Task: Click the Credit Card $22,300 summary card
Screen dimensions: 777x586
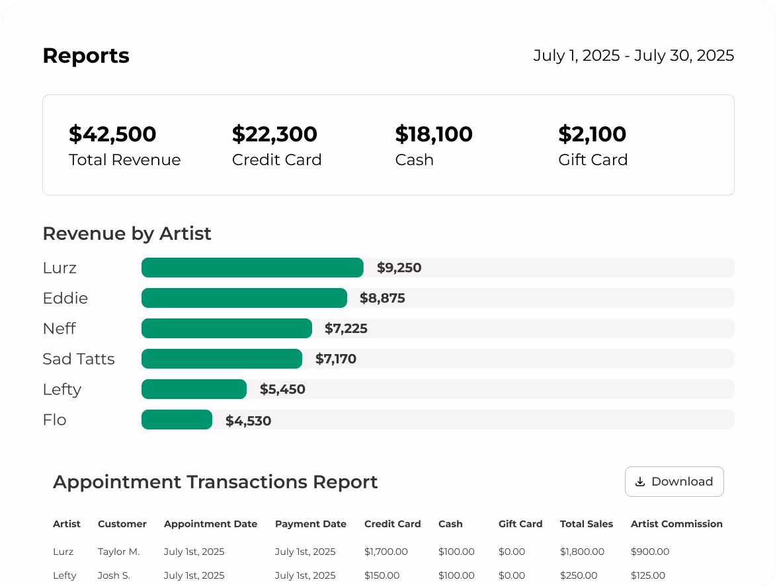Action: pyautogui.click(x=276, y=145)
